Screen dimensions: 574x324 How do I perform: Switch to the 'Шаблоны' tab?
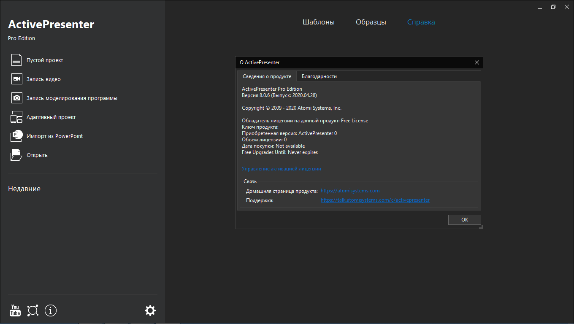[319, 22]
